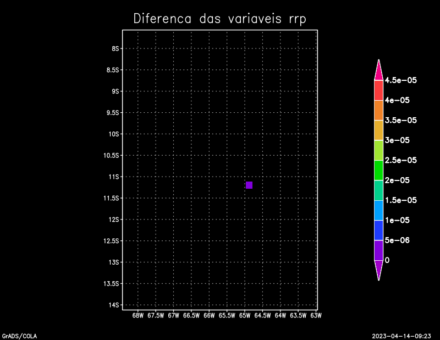Click the dark blue colorbar segment below 1e-05
440x340 pixels.
378,230
